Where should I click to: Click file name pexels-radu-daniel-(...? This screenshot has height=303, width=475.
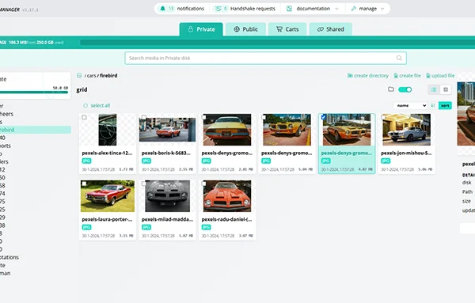(x=227, y=219)
